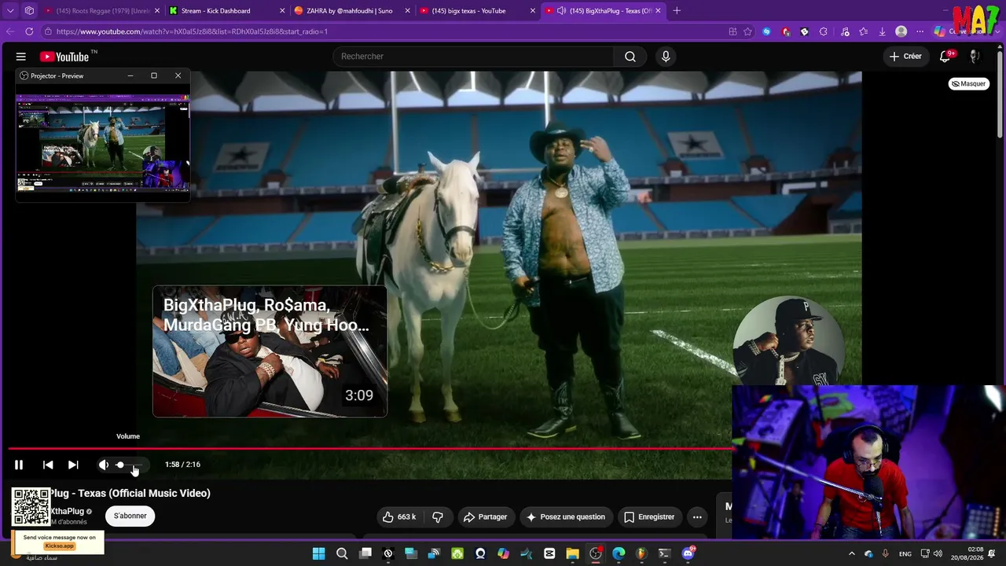The width and height of the screenshot is (1006, 566).
Task: Dislike the video with thumbs down
Action: click(x=438, y=516)
